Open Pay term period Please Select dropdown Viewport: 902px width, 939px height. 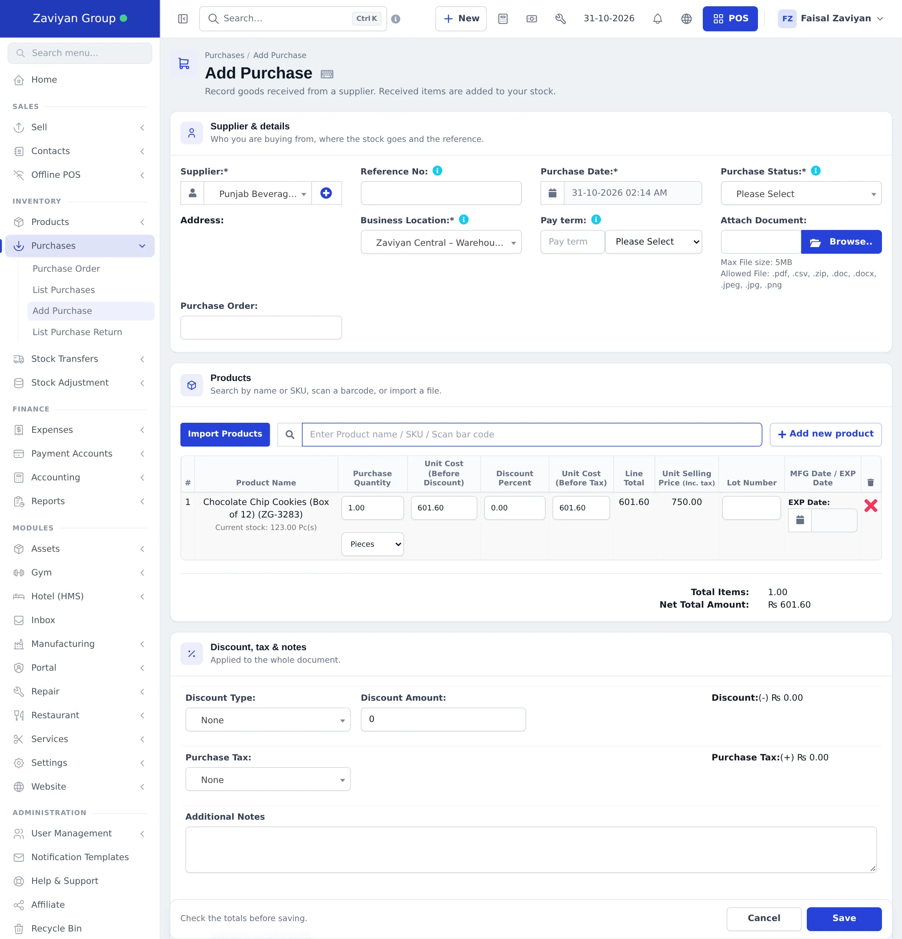[x=654, y=242]
